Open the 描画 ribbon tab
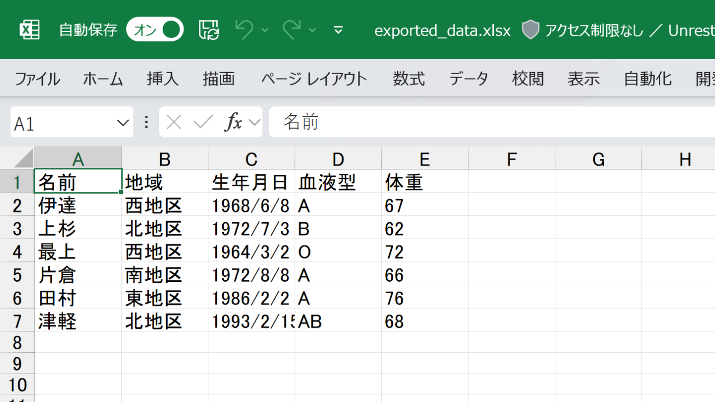This screenshot has width=715, height=402. [219, 79]
